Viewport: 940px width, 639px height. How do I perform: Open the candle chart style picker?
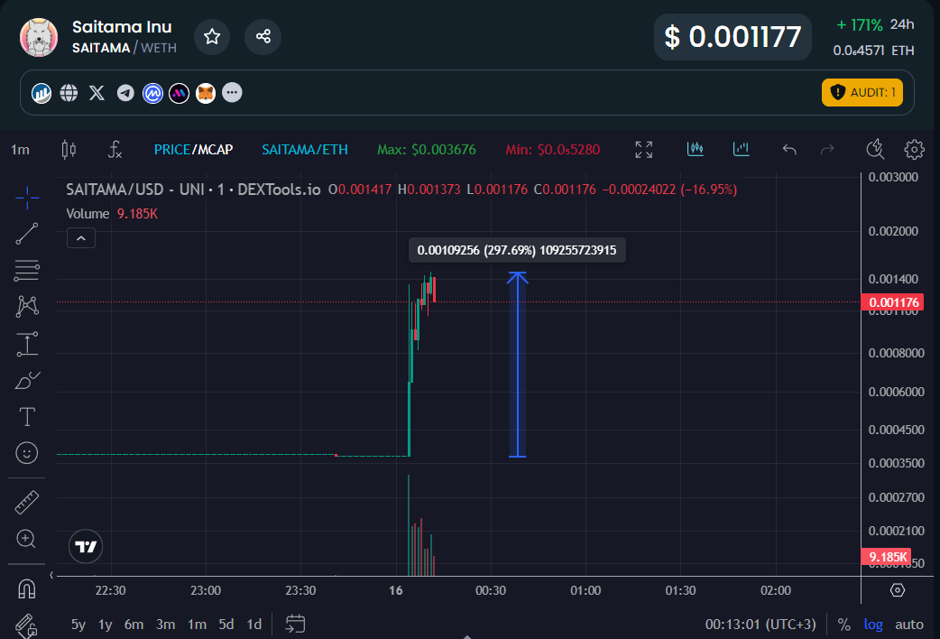point(69,150)
